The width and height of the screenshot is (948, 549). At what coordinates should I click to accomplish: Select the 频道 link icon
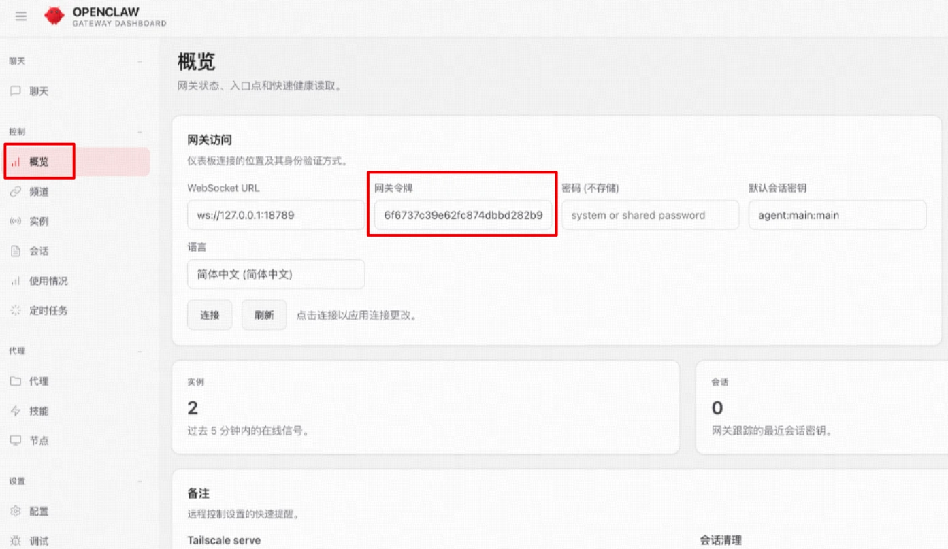(x=16, y=192)
